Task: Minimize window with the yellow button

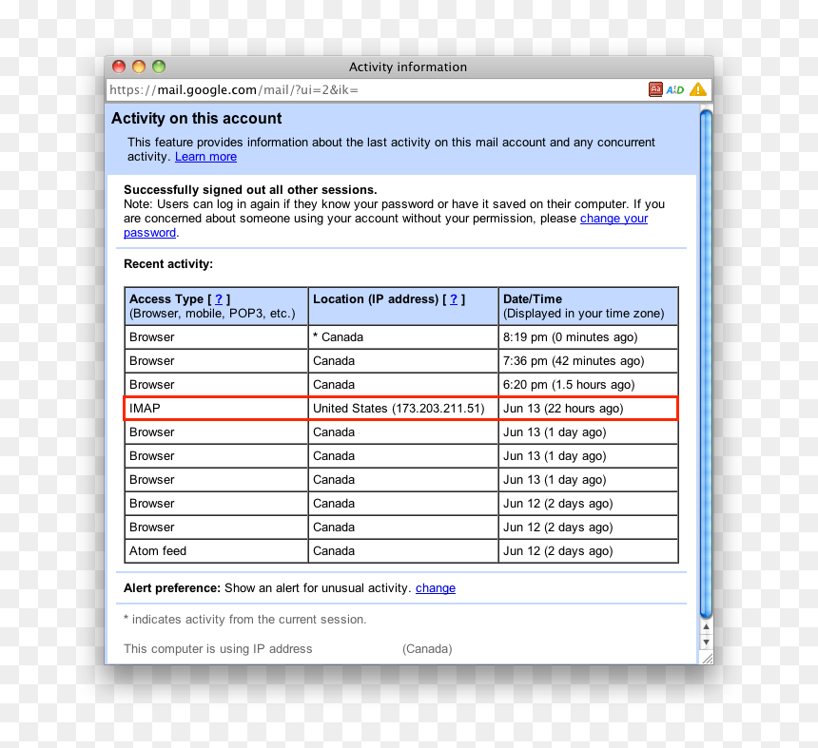Action: pyautogui.click(x=139, y=67)
